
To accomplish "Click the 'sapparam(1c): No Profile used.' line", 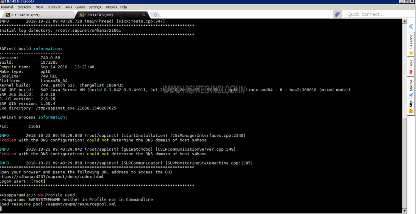I will [x=39, y=195].
